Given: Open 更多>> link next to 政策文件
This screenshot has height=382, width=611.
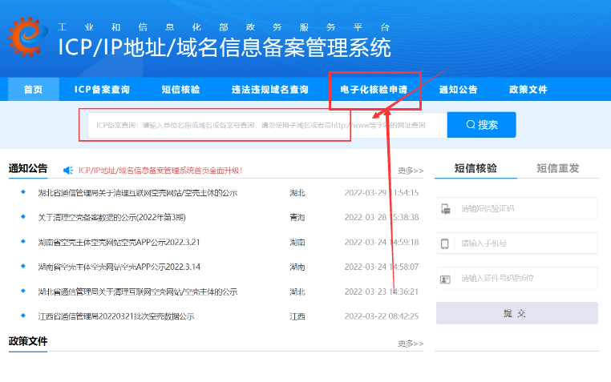Looking at the screenshot, I should (411, 344).
